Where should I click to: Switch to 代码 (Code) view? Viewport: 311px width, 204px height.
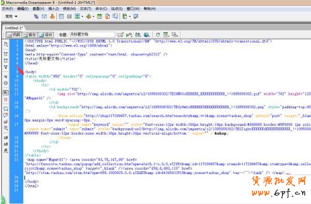coord(14,35)
